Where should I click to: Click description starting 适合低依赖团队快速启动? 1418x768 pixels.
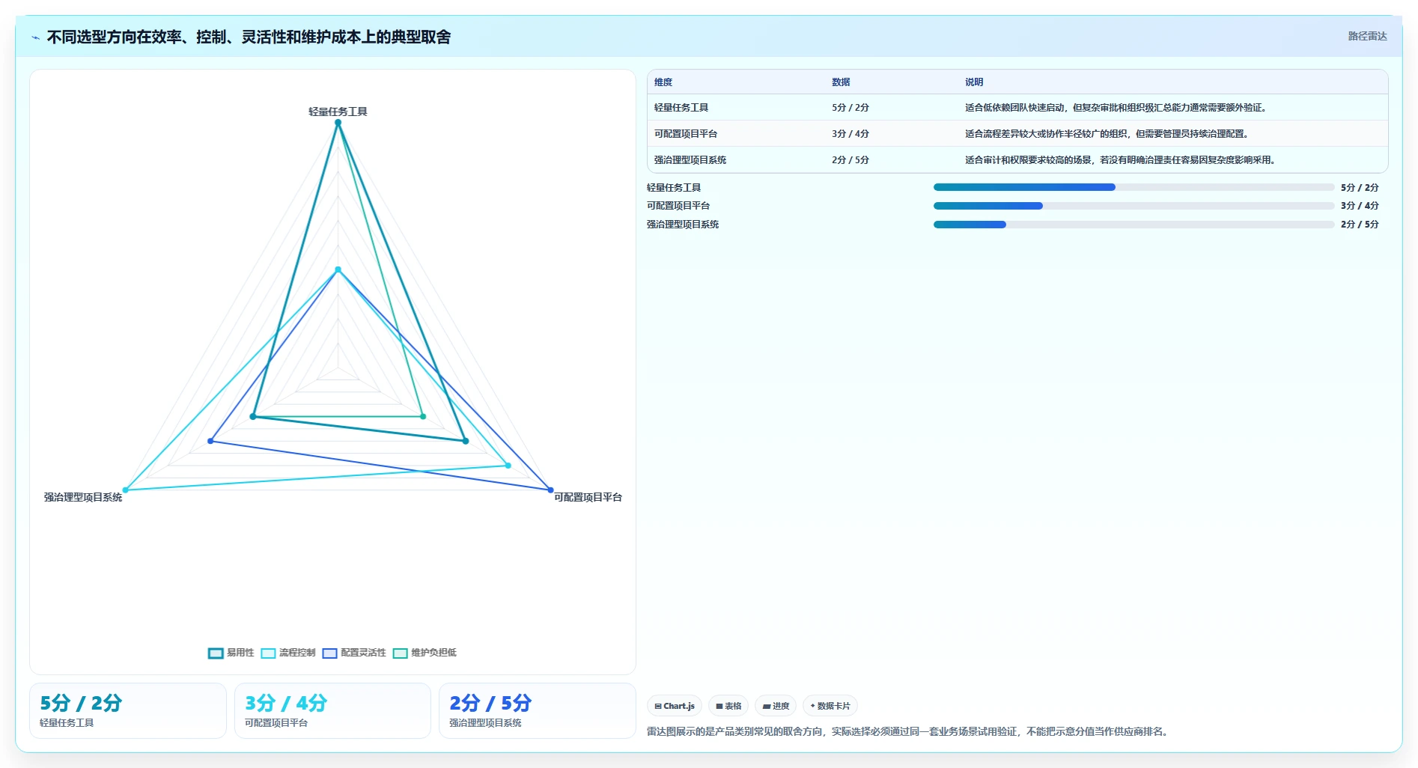pyautogui.click(x=1117, y=108)
